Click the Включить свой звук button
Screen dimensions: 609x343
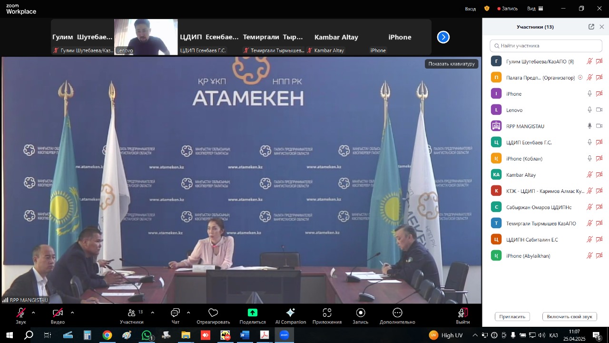570,316
